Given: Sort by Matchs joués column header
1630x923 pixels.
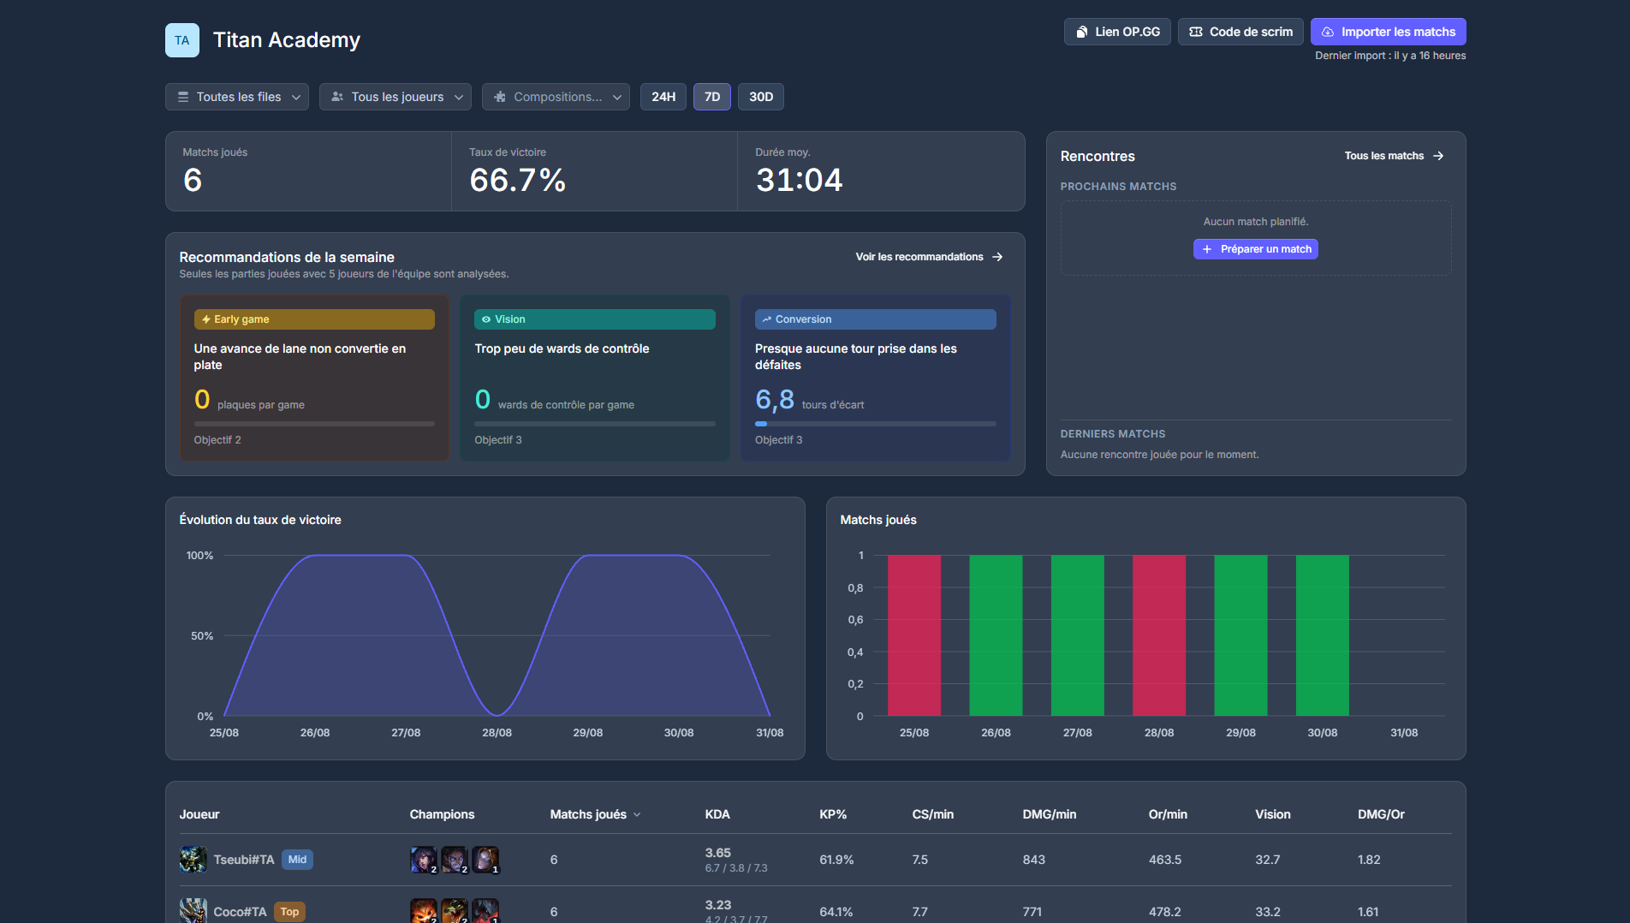Looking at the screenshot, I should tap(595, 814).
